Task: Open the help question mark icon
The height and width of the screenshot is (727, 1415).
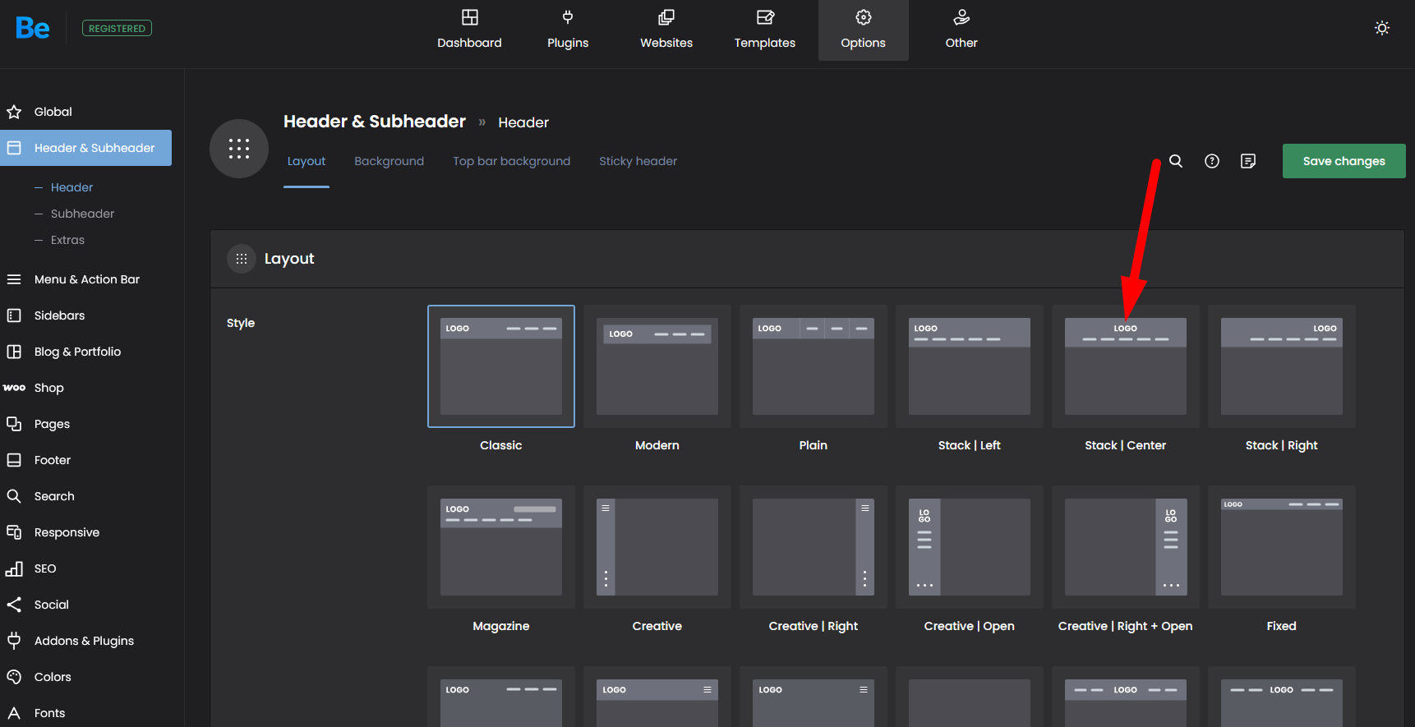Action: 1212,161
